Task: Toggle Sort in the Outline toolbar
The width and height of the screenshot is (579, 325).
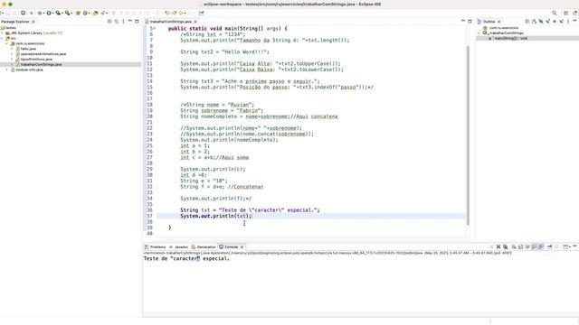Action: pos(534,22)
